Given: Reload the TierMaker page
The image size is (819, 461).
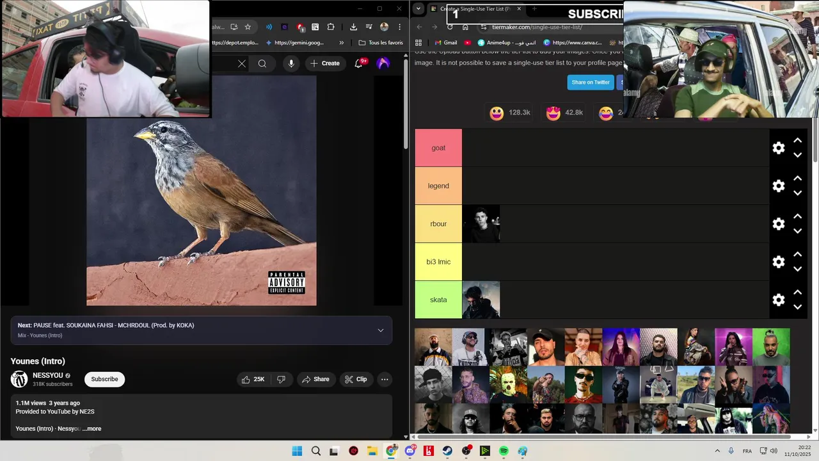Looking at the screenshot, I should [x=450, y=27].
